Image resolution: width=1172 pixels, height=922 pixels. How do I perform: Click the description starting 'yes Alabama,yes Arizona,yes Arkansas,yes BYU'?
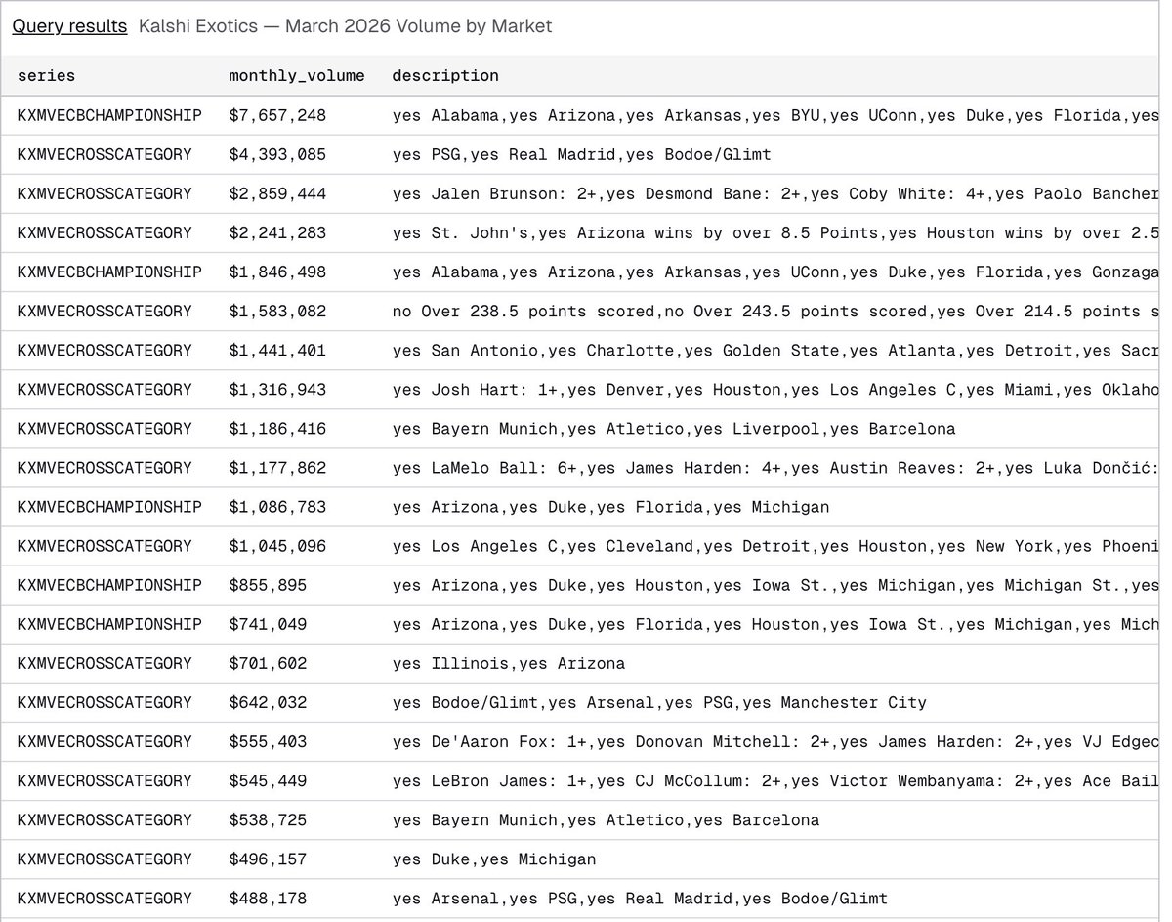(775, 115)
